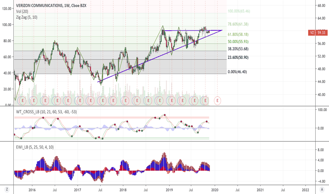Click the 100.00 label on the WT_CROSS_LB scale
Viewport: 329px width, 194px height.
click(x=322, y=110)
